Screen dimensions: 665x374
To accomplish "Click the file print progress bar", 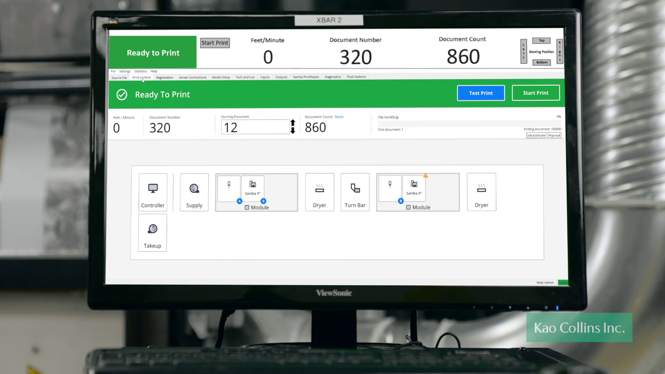I will (468, 124).
